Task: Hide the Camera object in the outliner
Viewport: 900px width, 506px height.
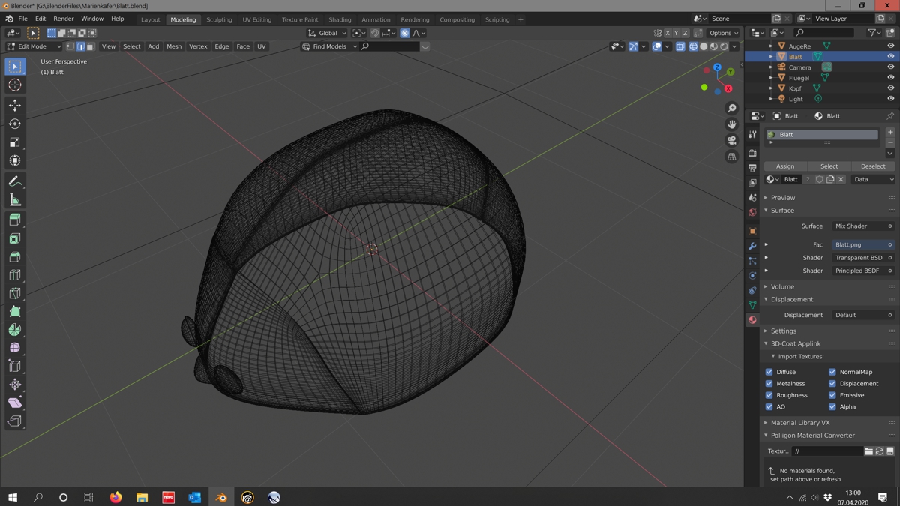Action: pos(891,67)
